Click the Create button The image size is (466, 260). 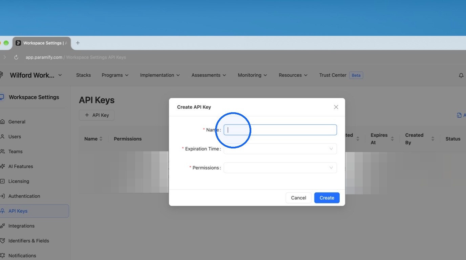point(327,198)
